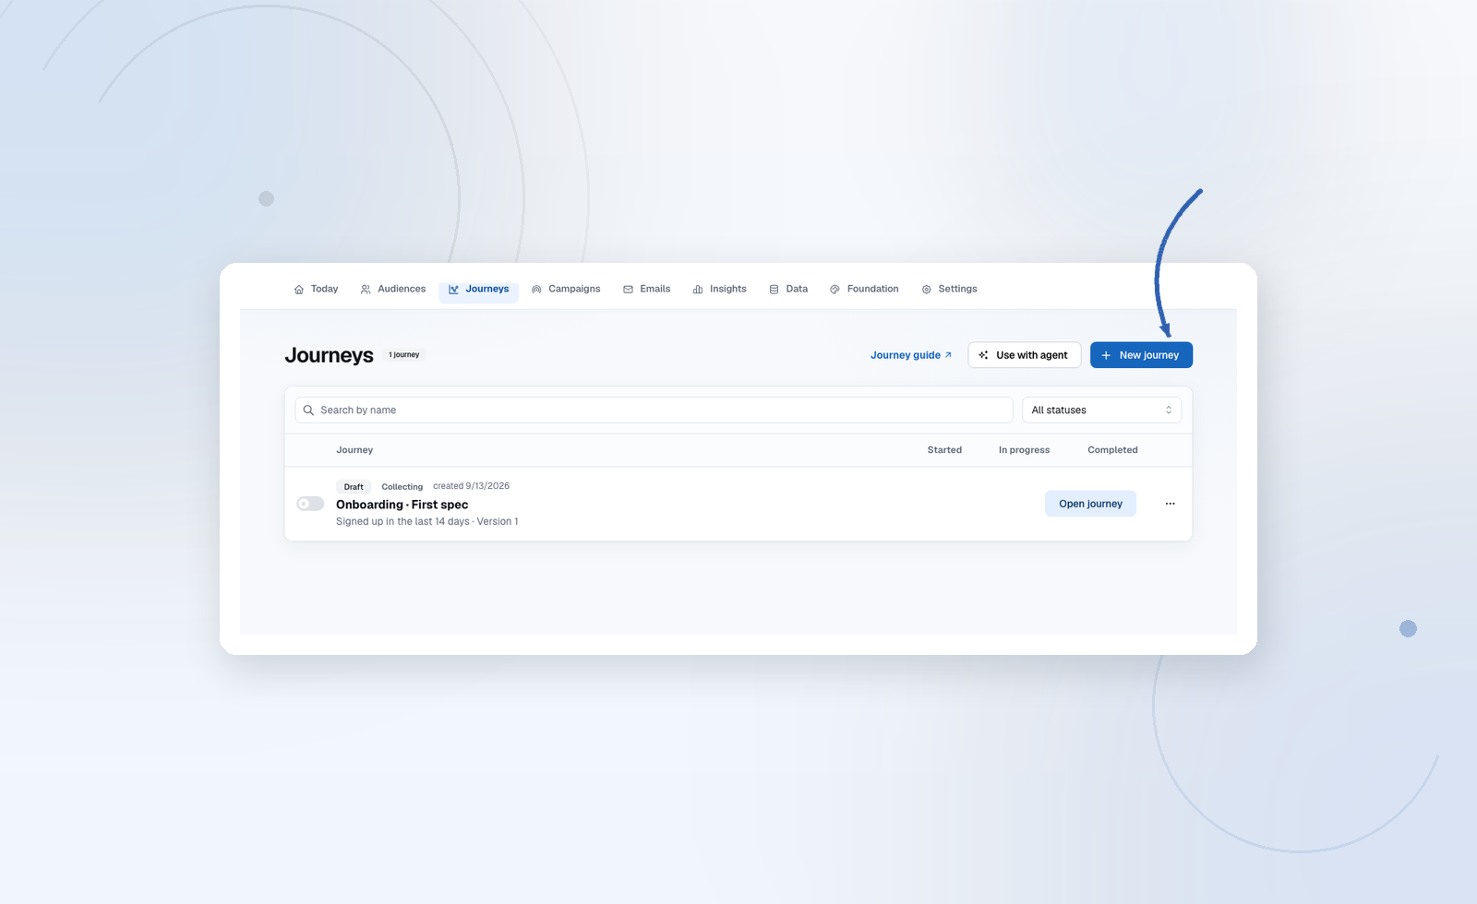Viewport: 1477px width, 904px height.
Task: Click the Search by name field
Action: (654, 410)
